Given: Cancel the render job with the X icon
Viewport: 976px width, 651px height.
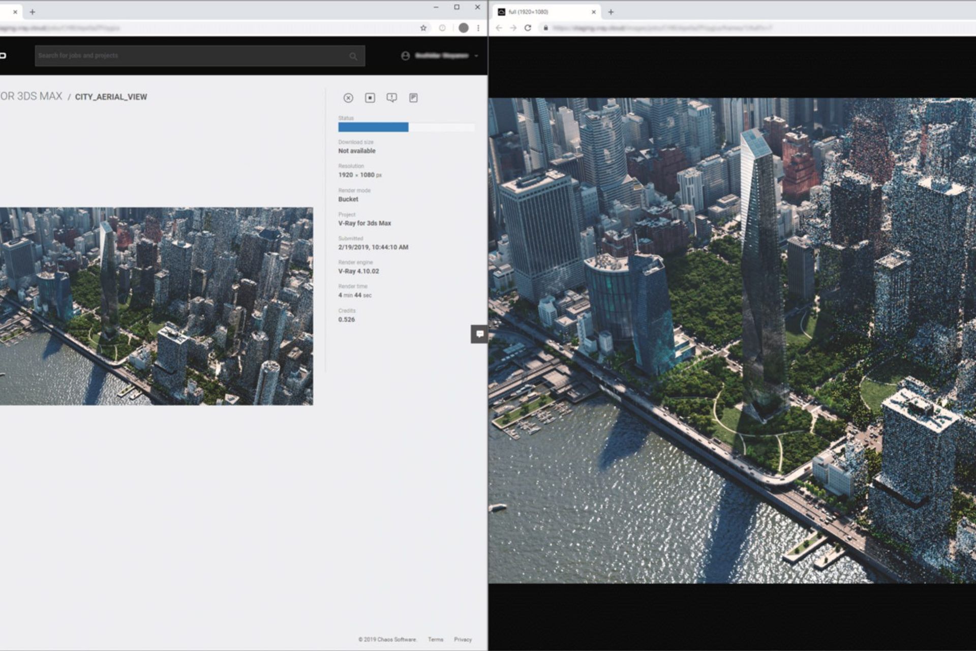Looking at the screenshot, I should pos(349,98).
